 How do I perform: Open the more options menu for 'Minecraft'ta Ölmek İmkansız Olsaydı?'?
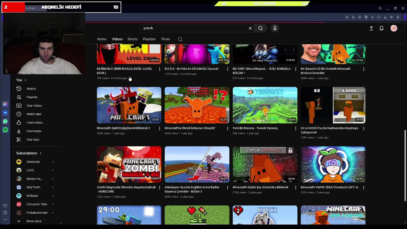click(227, 128)
